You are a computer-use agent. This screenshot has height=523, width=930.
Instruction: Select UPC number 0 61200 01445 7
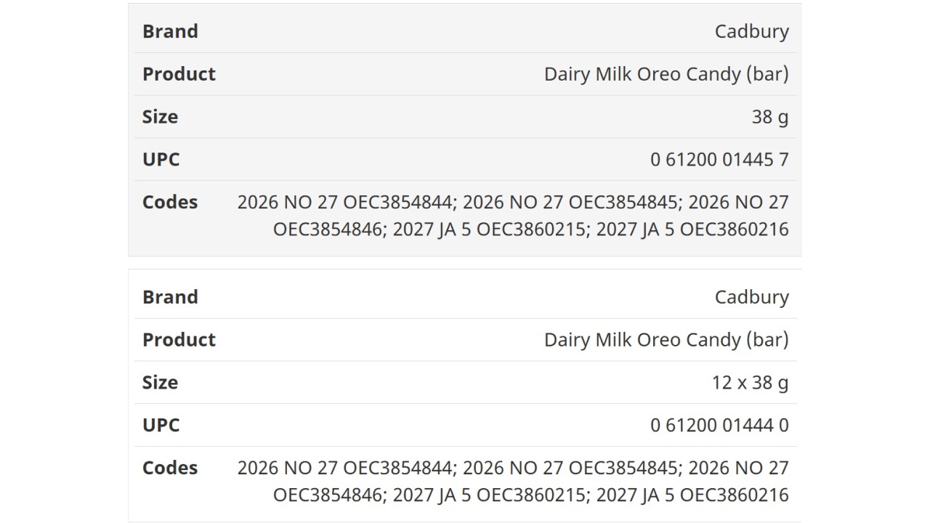tap(719, 160)
